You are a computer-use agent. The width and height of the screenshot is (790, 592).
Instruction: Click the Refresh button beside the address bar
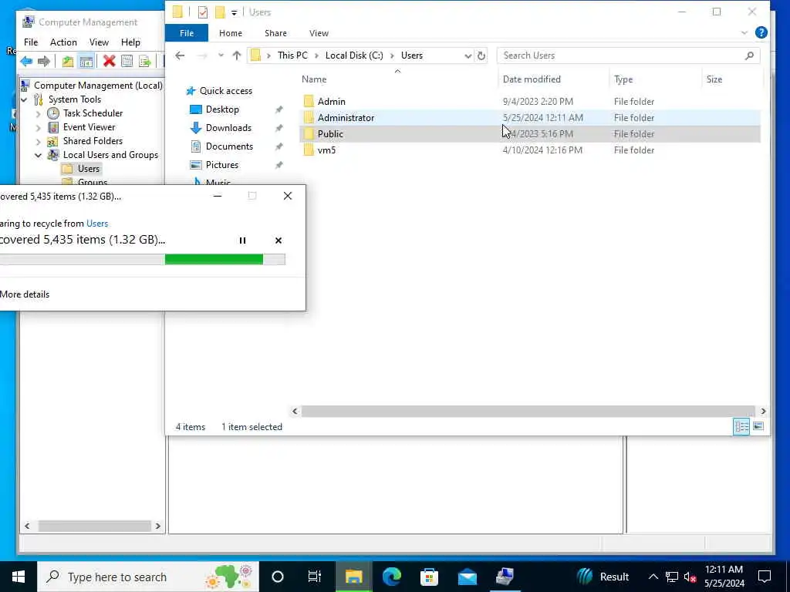coord(481,55)
